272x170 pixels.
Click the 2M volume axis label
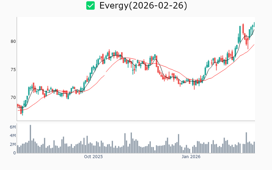tap(12, 144)
